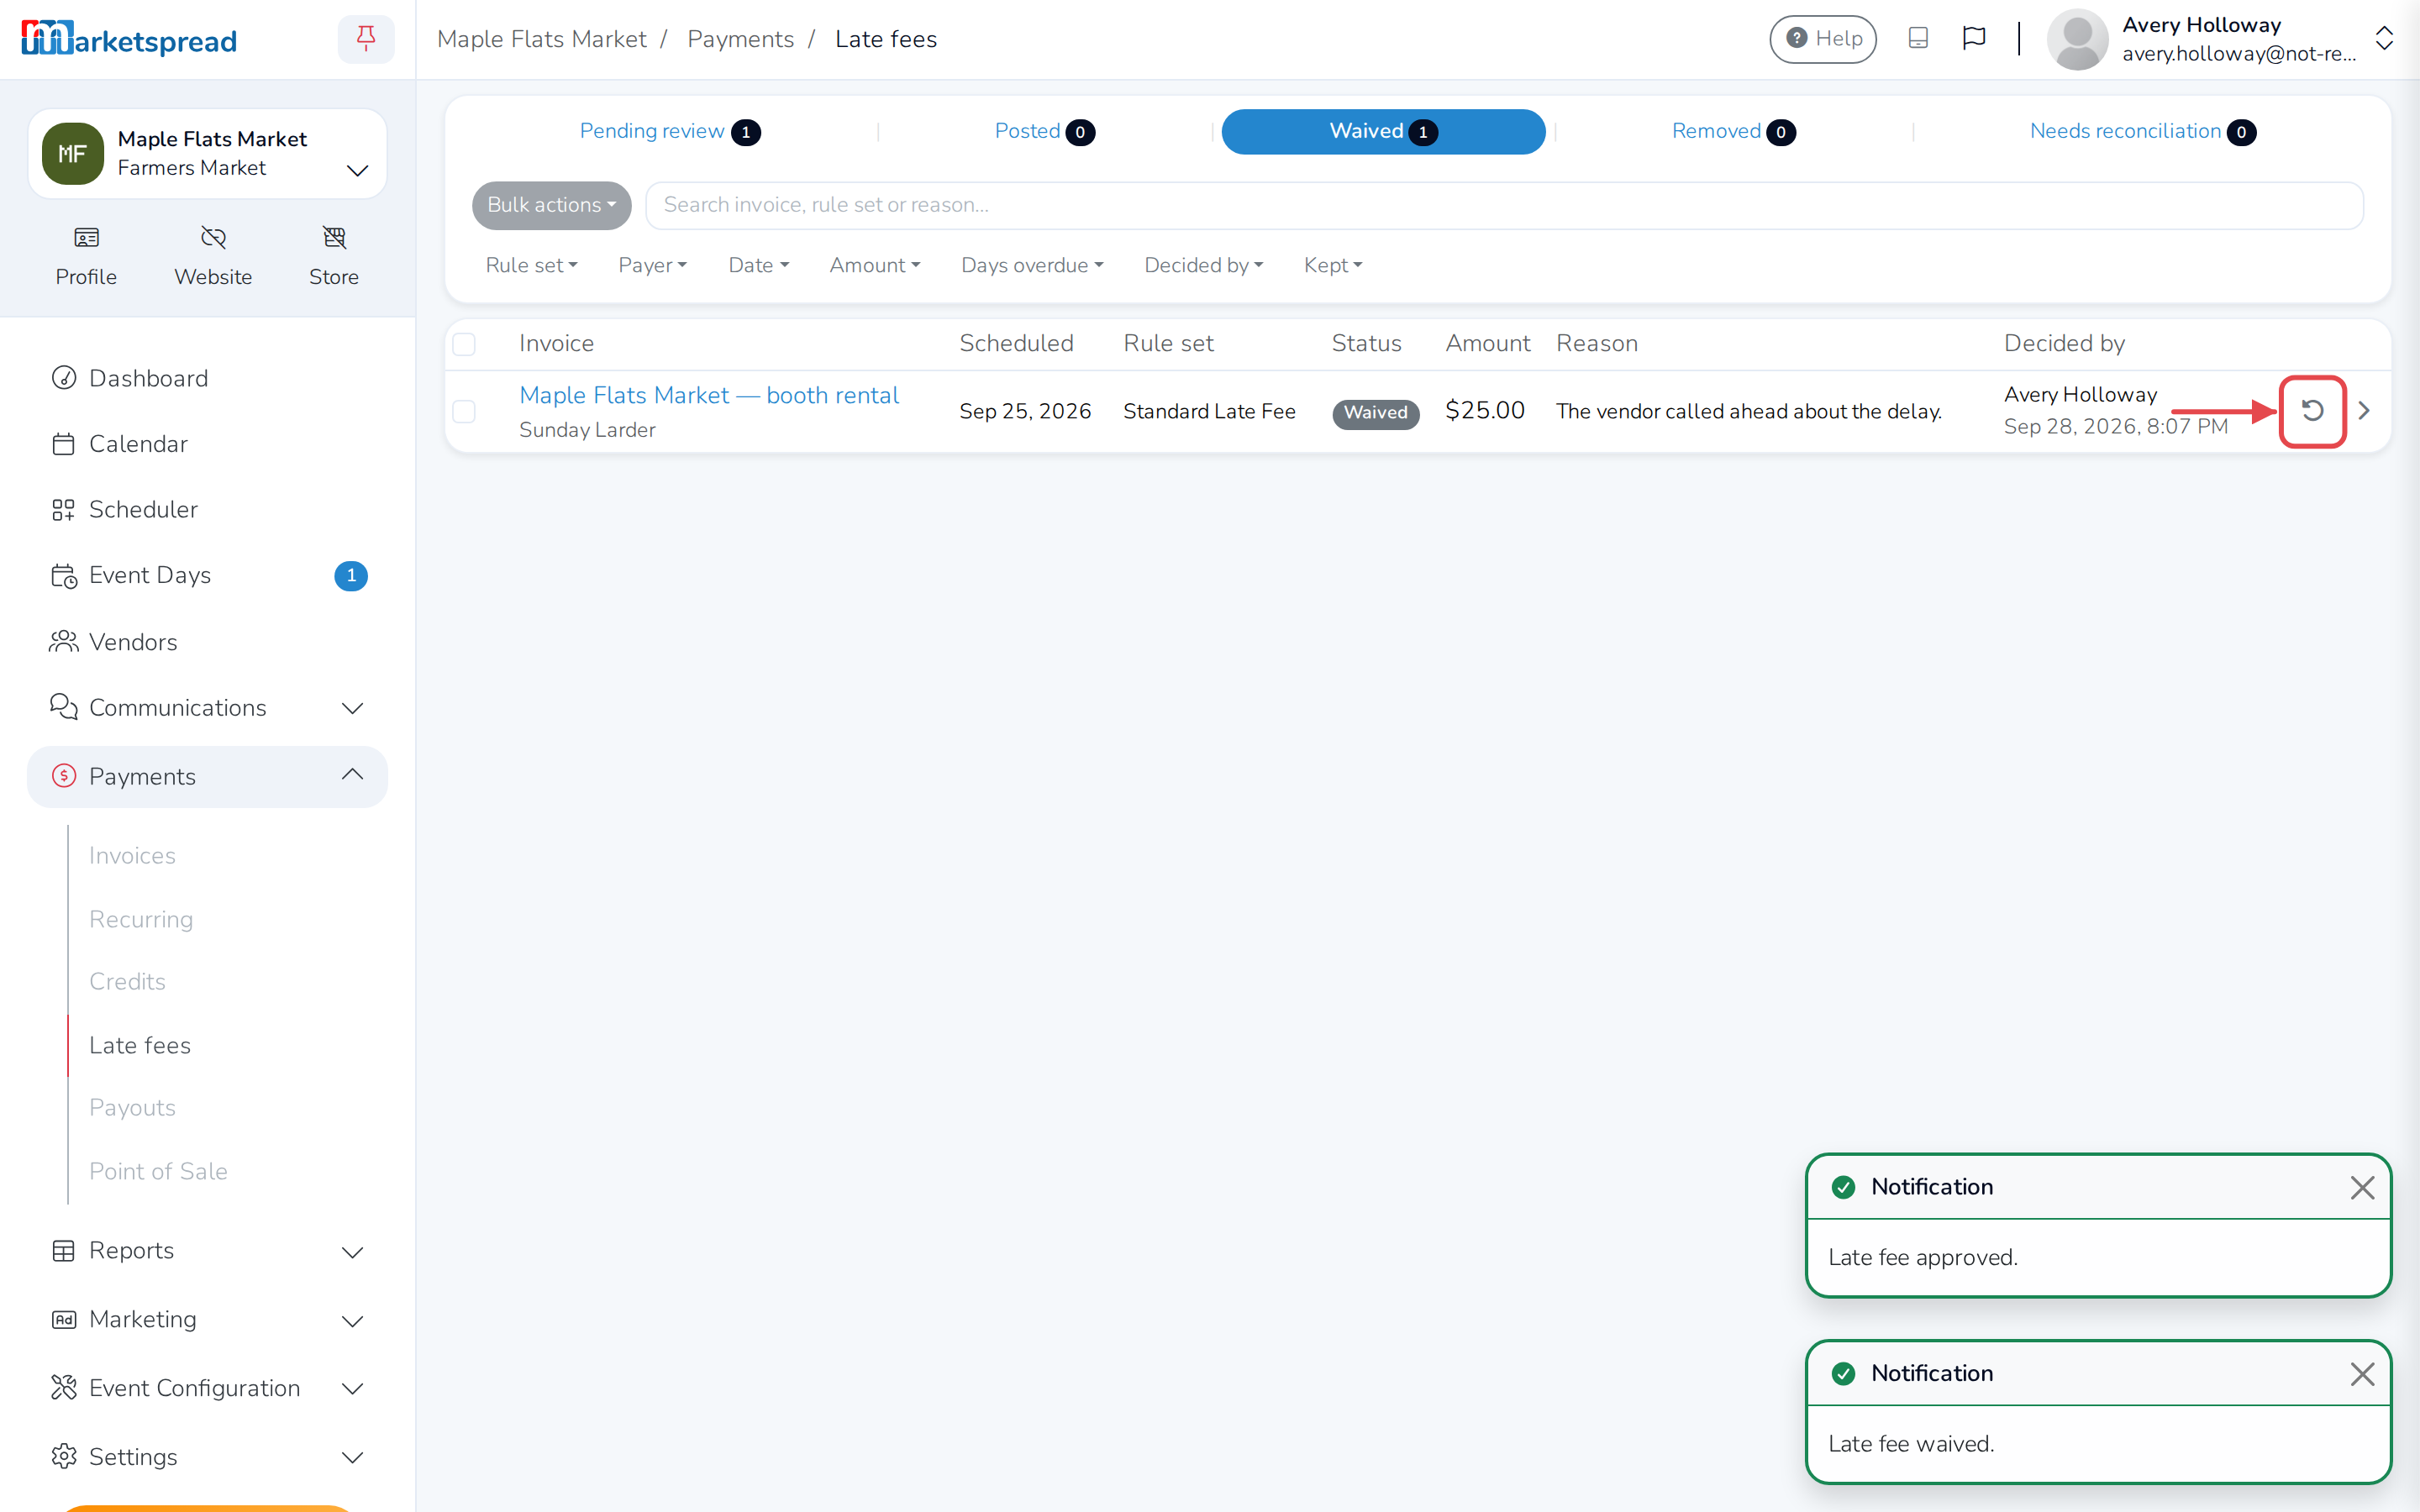Screen dimensions: 2420x1512
Task: Open the Maple Flats Market switcher dropdown
Action: 207,154
